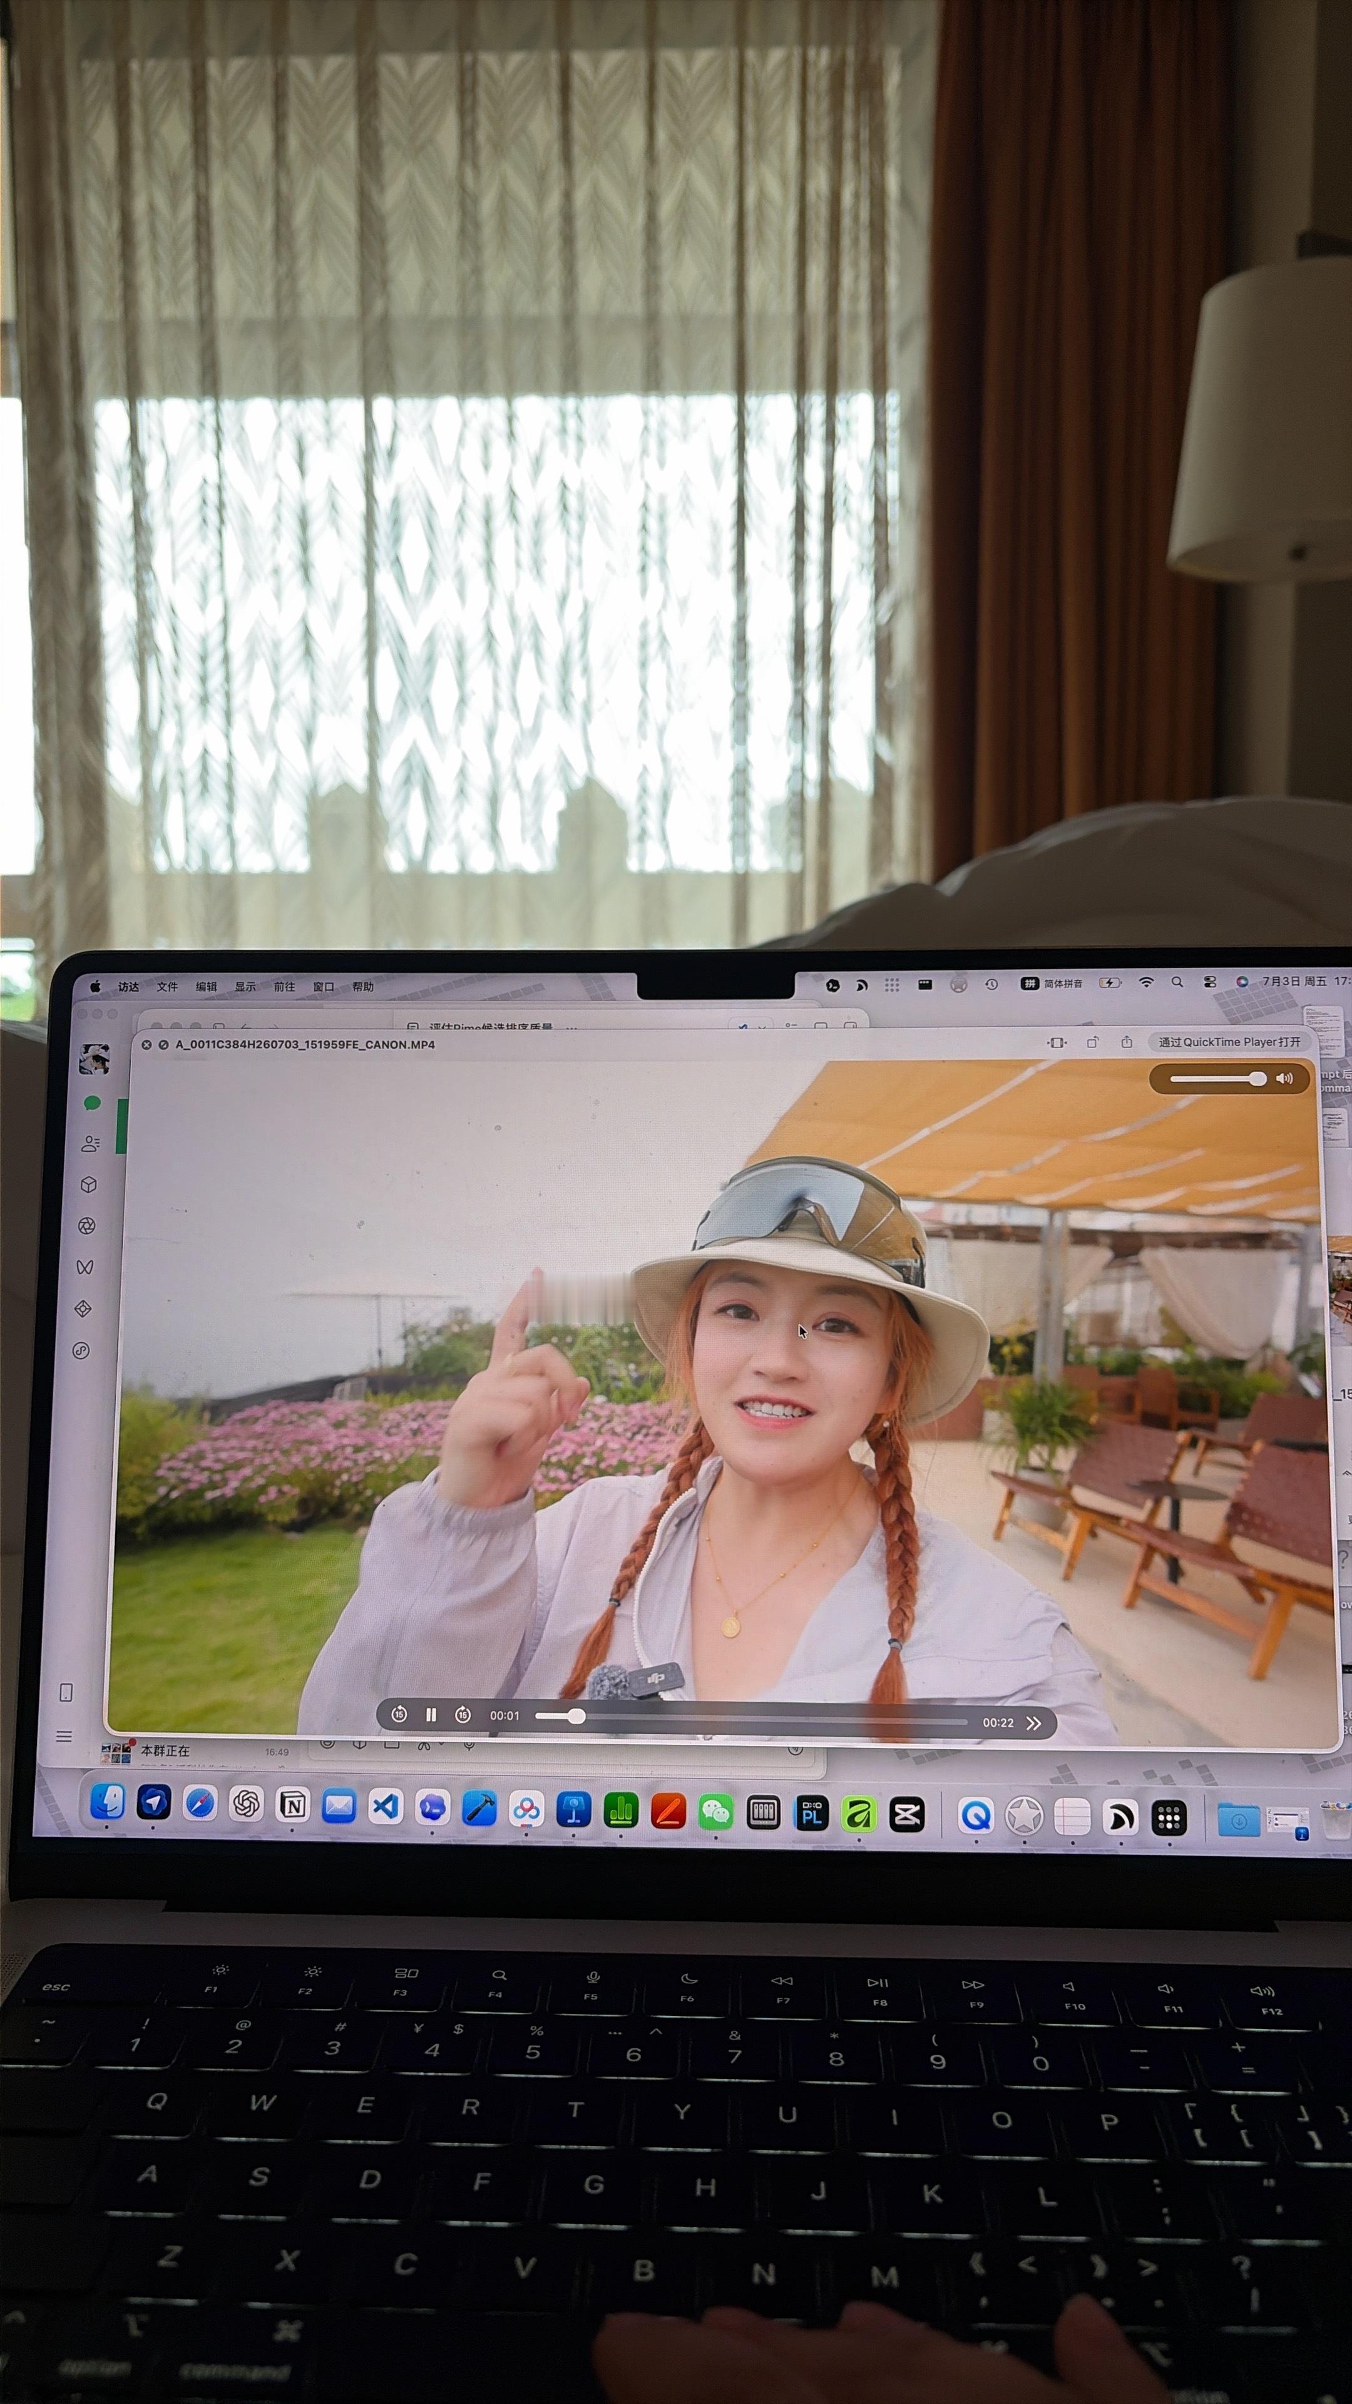Skip back 15 seconds in the video
Viewport: 1352px width, 2404px height.
pos(399,1713)
